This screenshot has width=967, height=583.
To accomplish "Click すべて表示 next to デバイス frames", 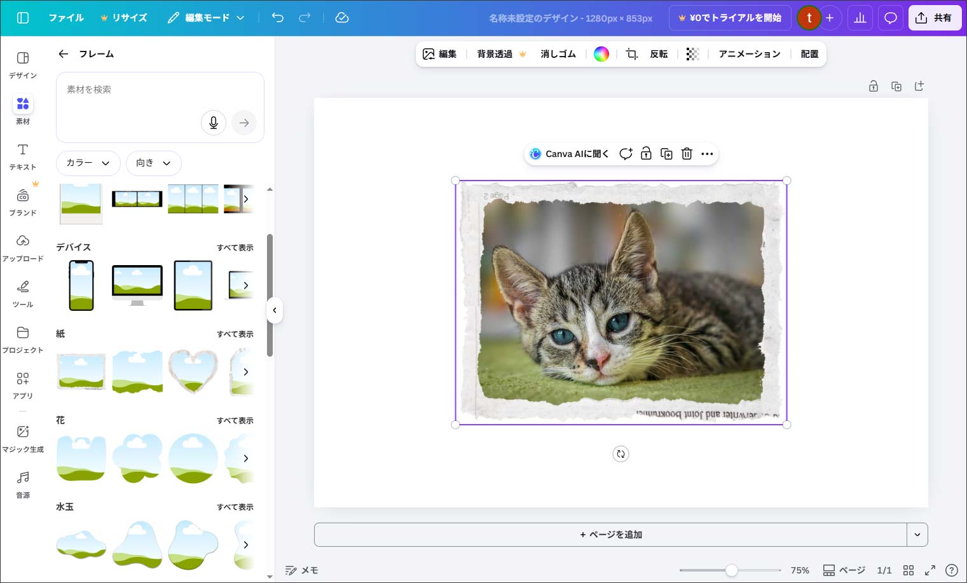I will [235, 247].
